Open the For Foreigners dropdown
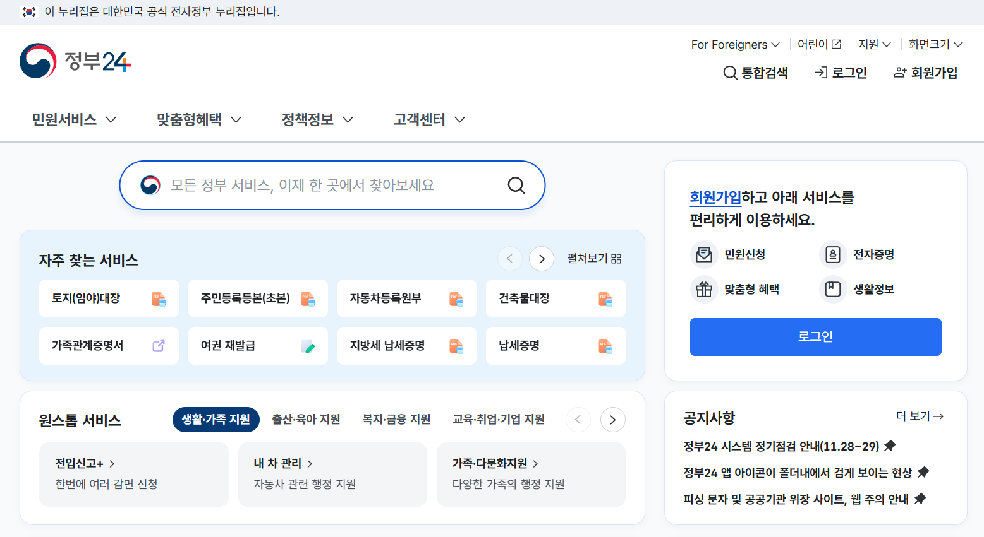The image size is (984, 537). pyautogui.click(x=735, y=44)
